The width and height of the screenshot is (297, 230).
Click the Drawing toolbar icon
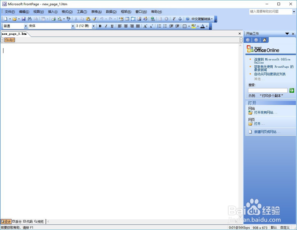pyautogui.click(x=145, y=19)
